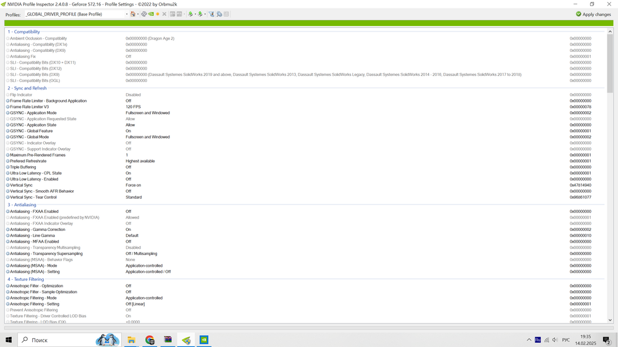Select the 'GSYNC - Global Mode' setting
The width and height of the screenshot is (618, 347).
coord(29,137)
